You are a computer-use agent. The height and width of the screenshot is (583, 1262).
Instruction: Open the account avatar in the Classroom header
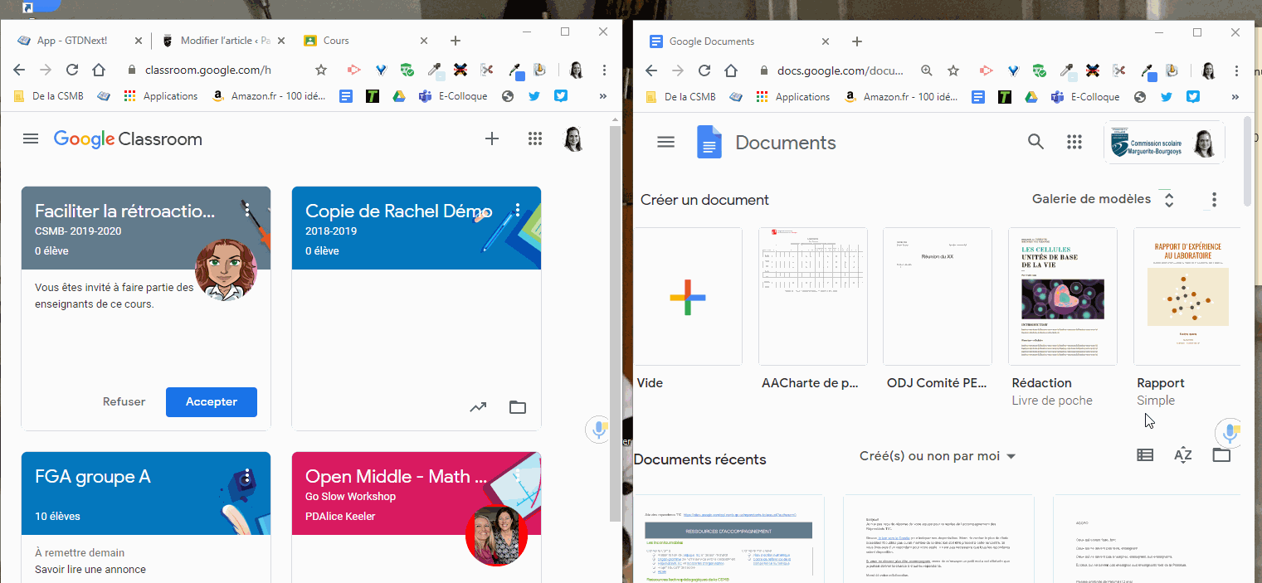coord(573,138)
